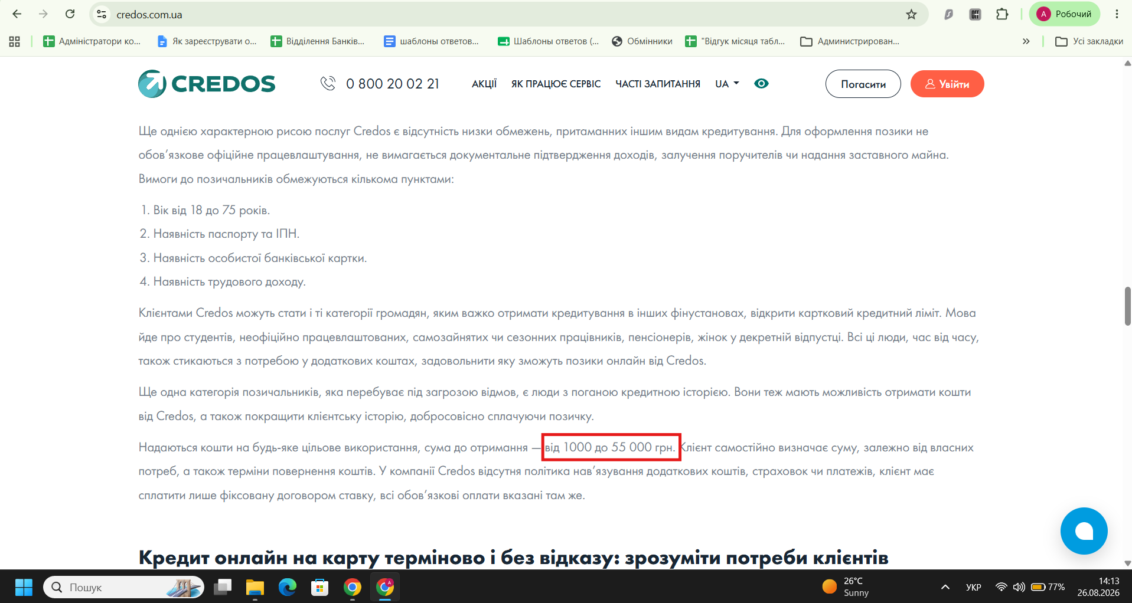Open the feather-shaped extension icon
The width and height of the screenshot is (1132, 603).
948,14
